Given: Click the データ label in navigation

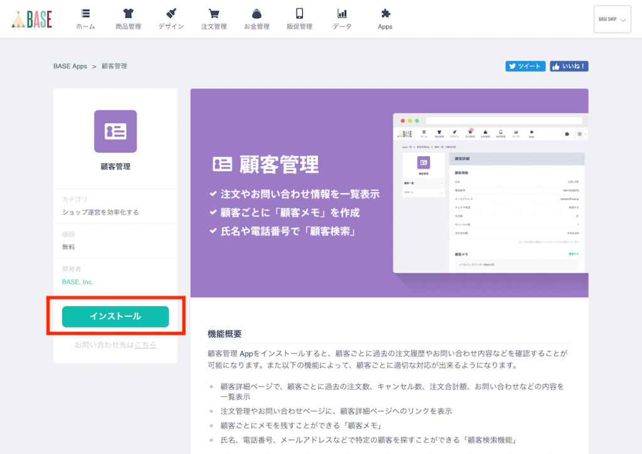Looking at the screenshot, I should [x=342, y=26].
